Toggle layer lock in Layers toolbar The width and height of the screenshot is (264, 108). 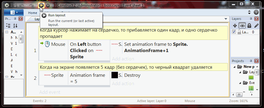pos(249,26)
